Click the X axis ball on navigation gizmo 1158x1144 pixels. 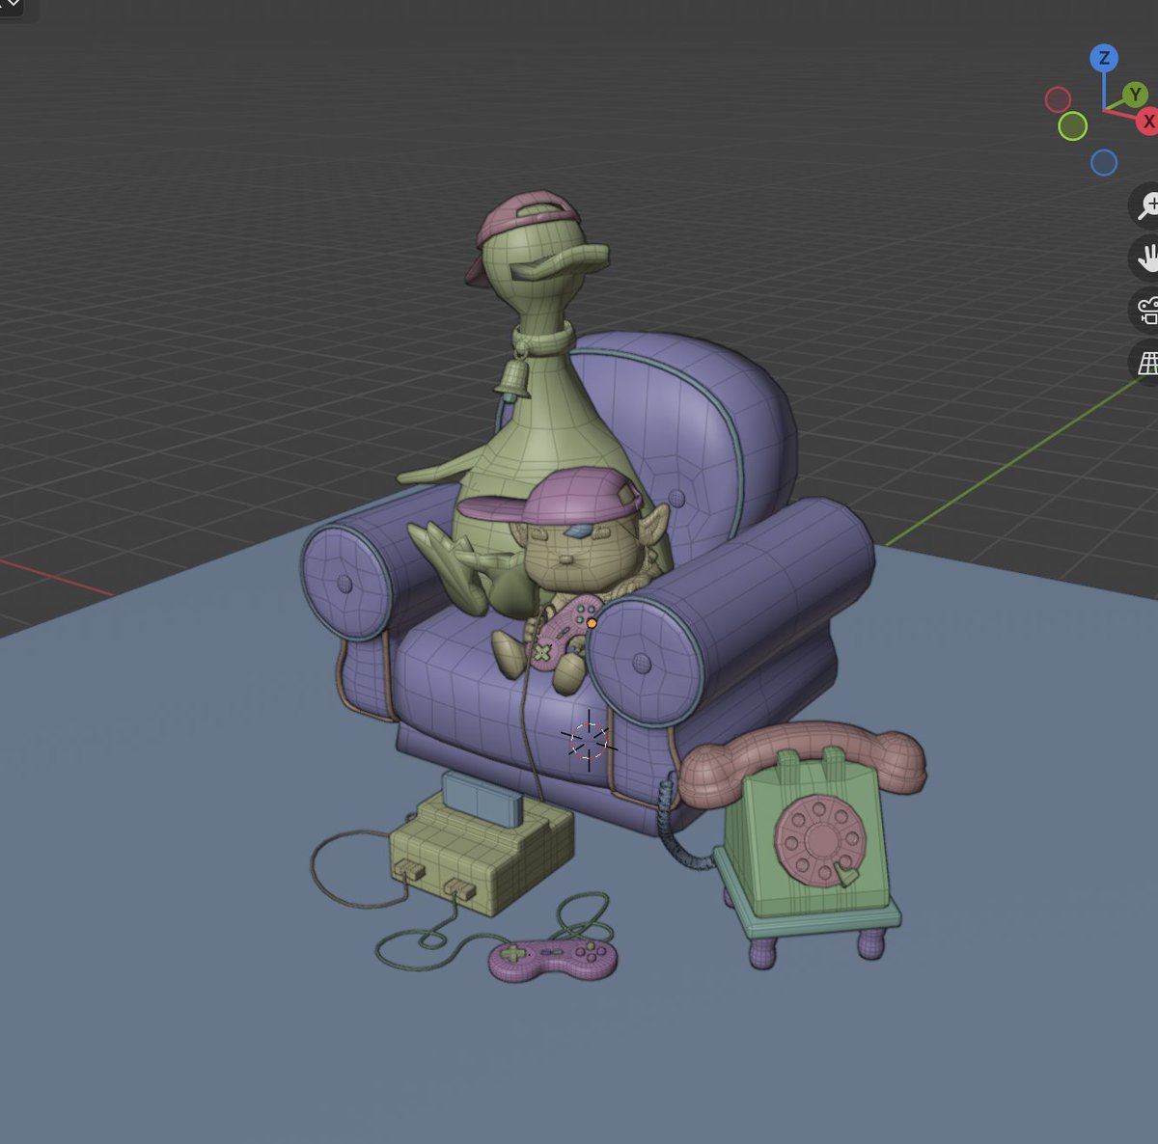point(1148,123)
